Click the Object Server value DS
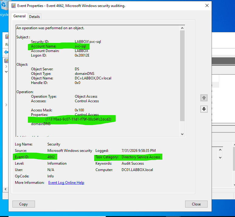The height and width of the screenshot is (217, 235). (77, 69)
